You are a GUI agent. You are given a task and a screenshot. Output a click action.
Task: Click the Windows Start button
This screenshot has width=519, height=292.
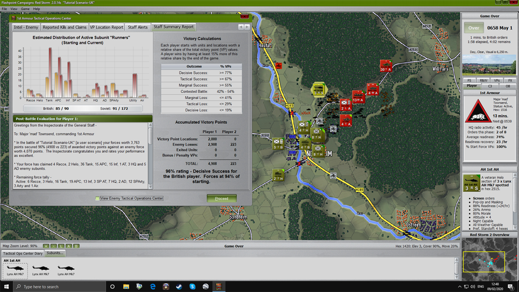pyautogui.click(x=6, y=287)
